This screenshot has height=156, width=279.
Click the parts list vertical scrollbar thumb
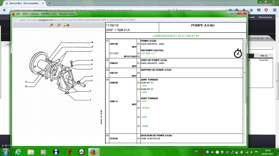[x=245, y=73]
